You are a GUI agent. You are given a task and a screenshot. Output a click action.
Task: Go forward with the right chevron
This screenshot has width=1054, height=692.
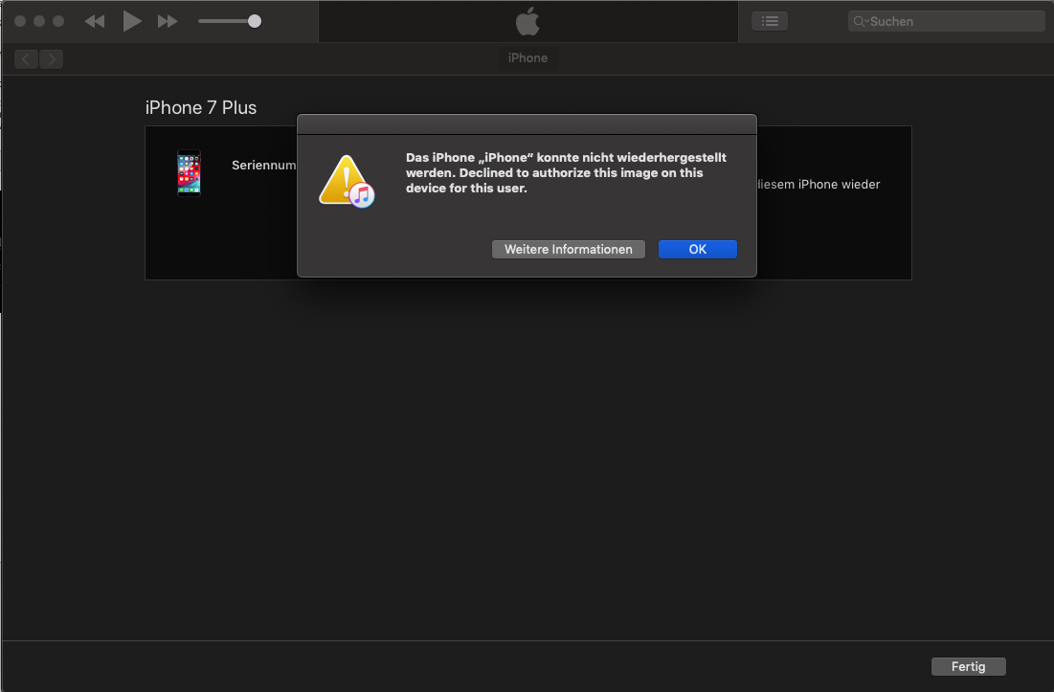[x=52, y=59]
